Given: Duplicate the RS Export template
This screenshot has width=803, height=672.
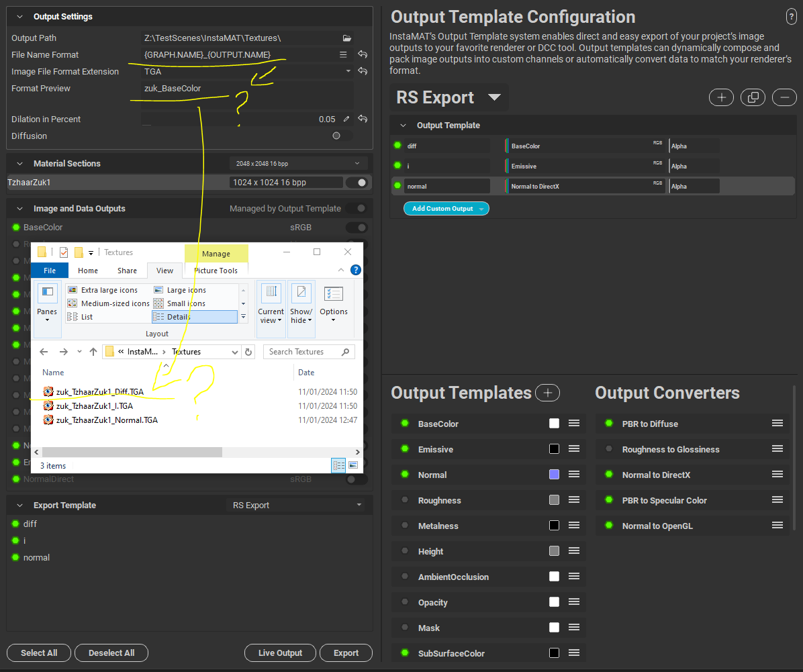Looking at the screenshot, I should (x=753, y=97).
